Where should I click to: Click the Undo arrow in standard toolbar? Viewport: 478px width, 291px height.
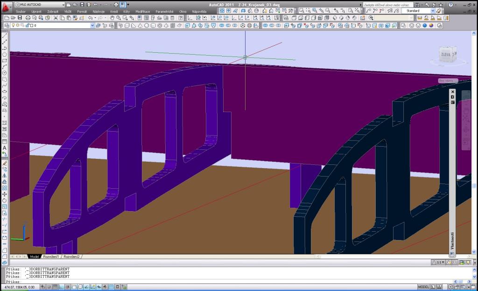point(90,18)
